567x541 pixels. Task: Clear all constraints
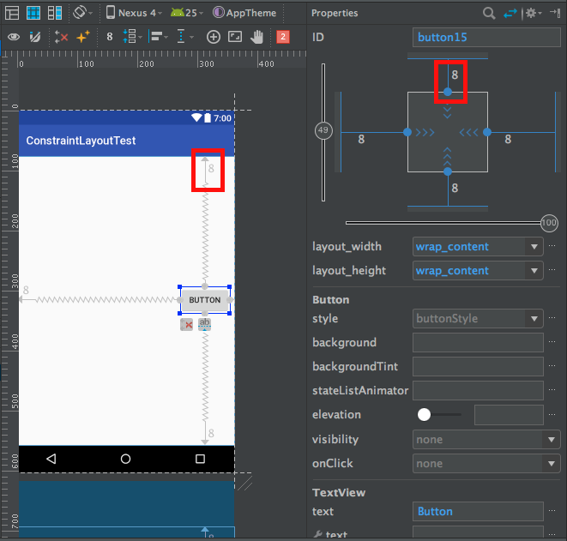point(61,37)
